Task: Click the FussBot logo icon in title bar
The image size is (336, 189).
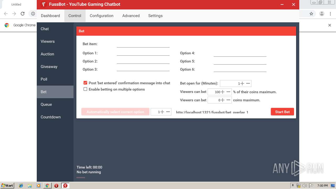Action: pyautogui.click(x=44, y=4)
